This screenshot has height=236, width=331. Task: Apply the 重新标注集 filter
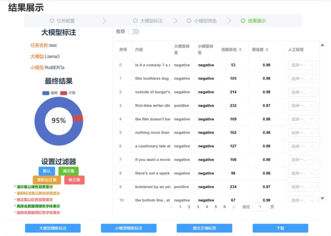[47, 180]
